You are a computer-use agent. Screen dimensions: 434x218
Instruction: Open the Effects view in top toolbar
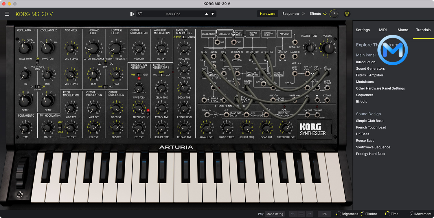pyautogui.click(x=315, y=14)
